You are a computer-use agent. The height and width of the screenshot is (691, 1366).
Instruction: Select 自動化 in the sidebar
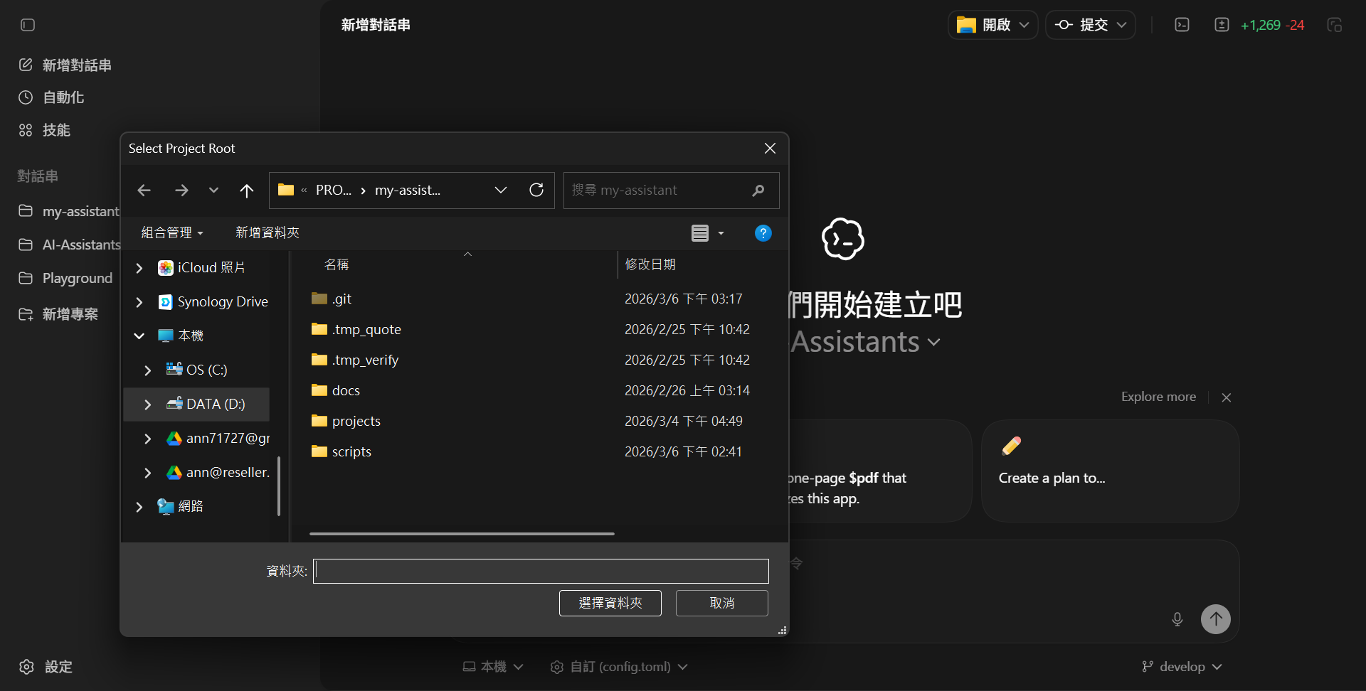click(x=63, y=97)
